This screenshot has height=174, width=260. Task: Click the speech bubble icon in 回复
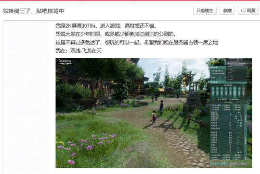[243, 11]
